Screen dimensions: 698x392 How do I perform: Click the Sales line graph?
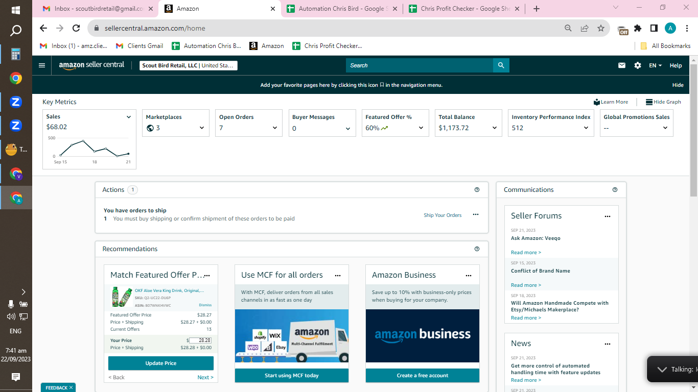[95, 149]
